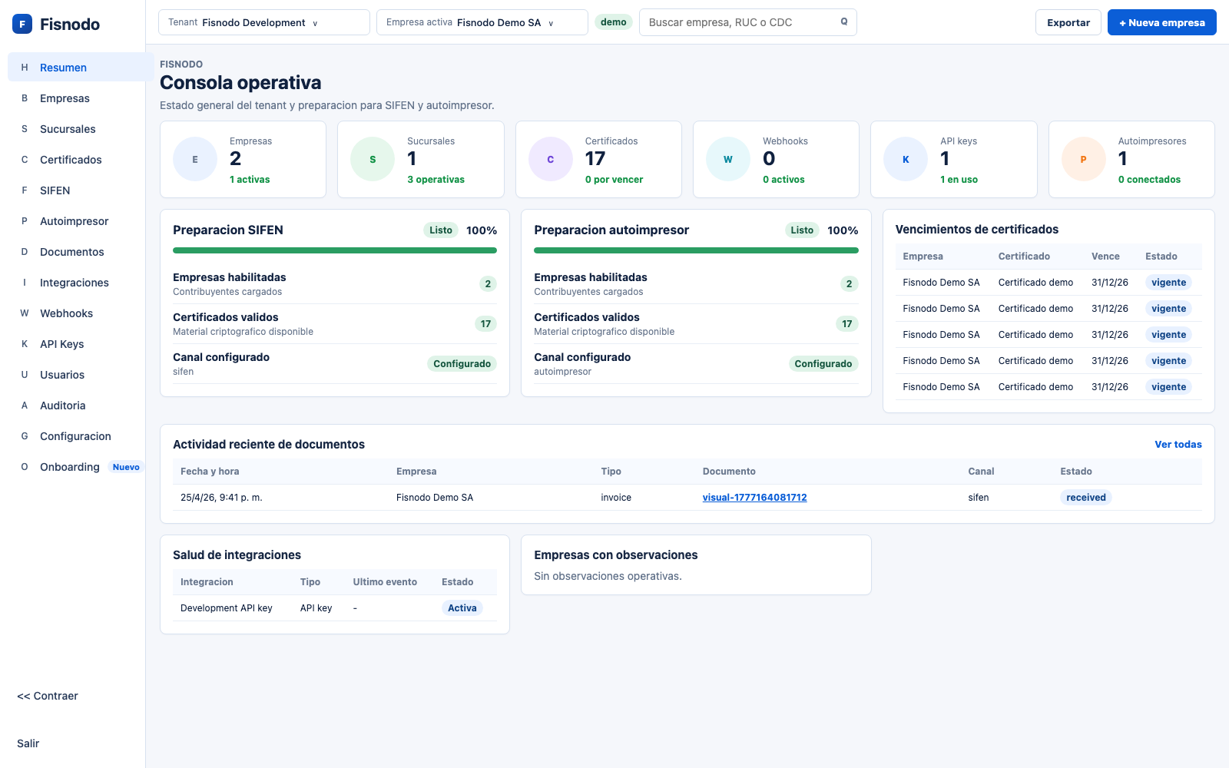Click the Autoimpresores orange circle icon
The height and width of the screenshot is (768, 1229).
pyautogui.click(x=1083, y=160)
